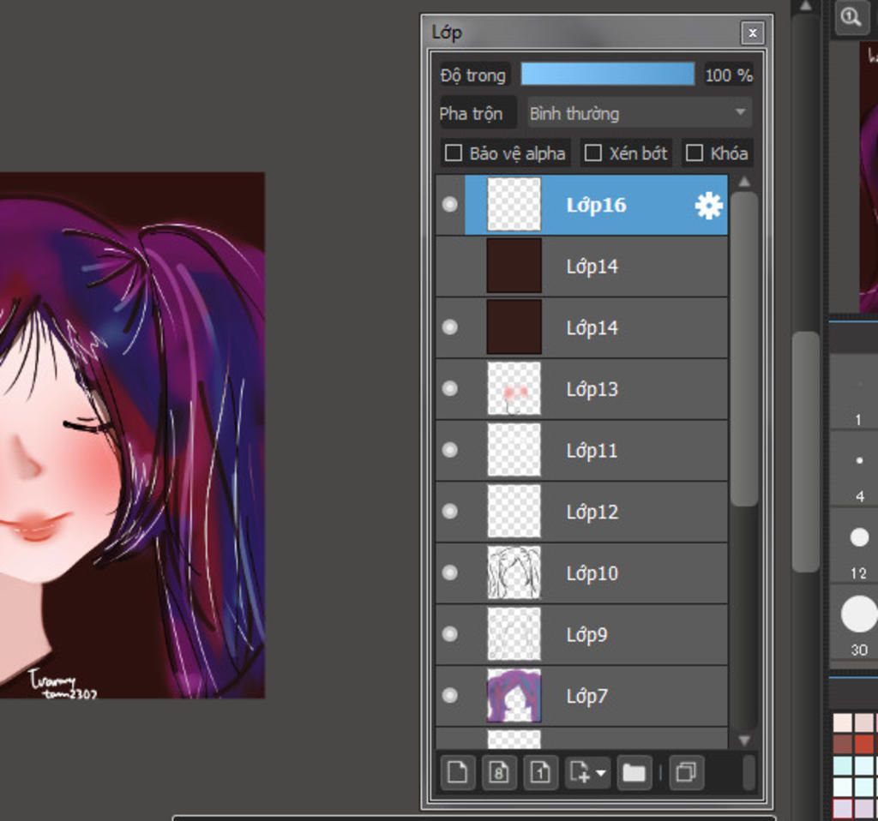Select the Lớp10 layer
The height and width of the screenshot is (821, 878).
pos(582,572)
